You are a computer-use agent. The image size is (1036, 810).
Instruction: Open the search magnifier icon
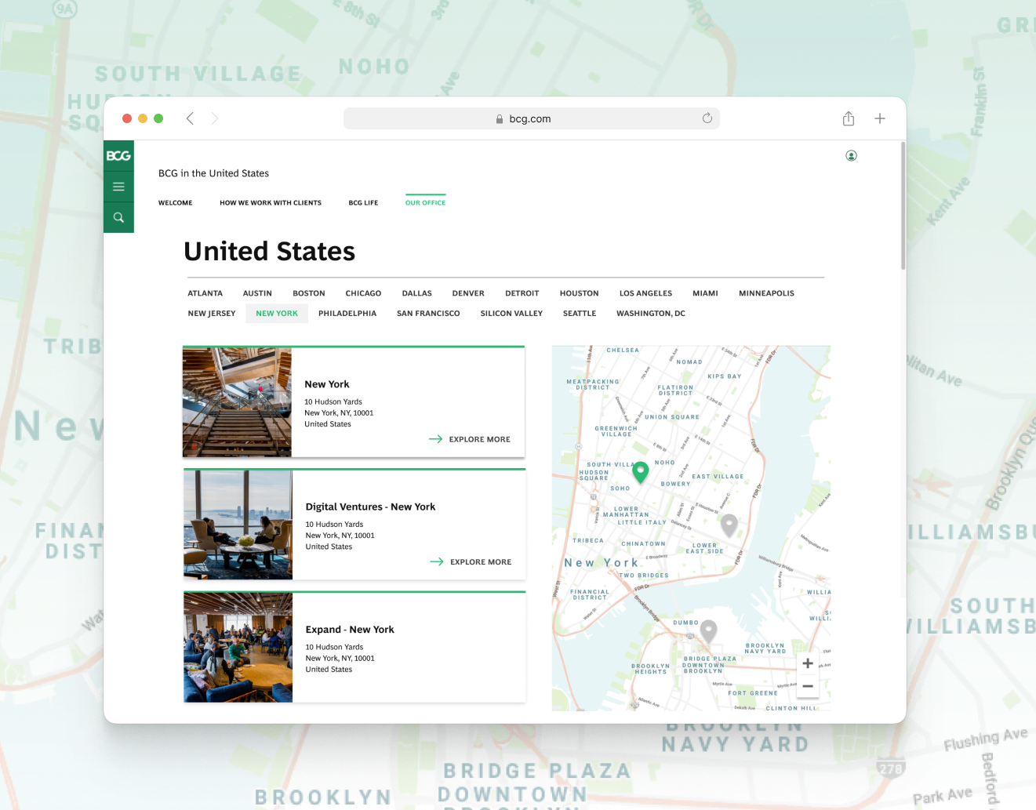pos(118,217)
